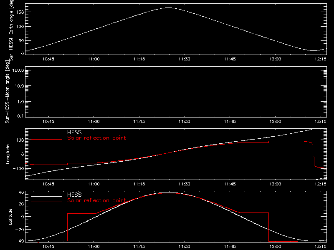Screen dimensions: 334x250
Task: Click the 100 tick on Longitude axis
Action: (20, 140)
